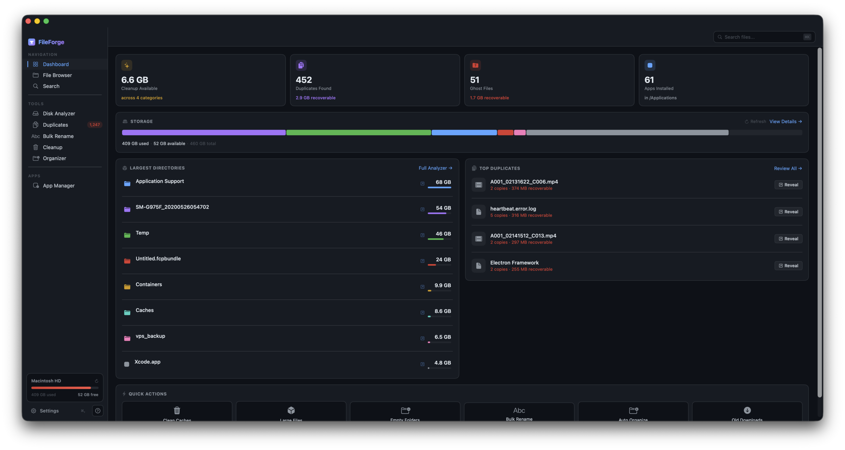This screenshot has height=450, width=845.
Task: Reveal A001_02131622_C006.mp4 duplicate
Action: 788,185
